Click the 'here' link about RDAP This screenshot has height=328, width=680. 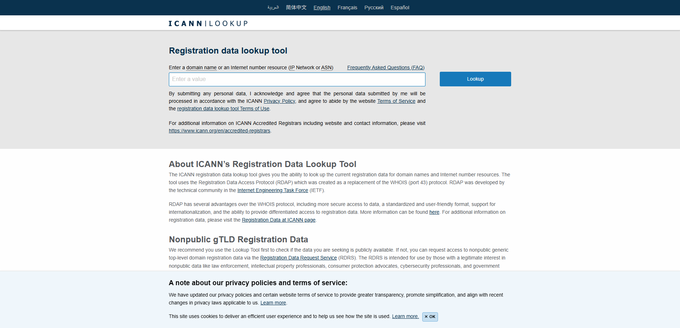(434, 212)
